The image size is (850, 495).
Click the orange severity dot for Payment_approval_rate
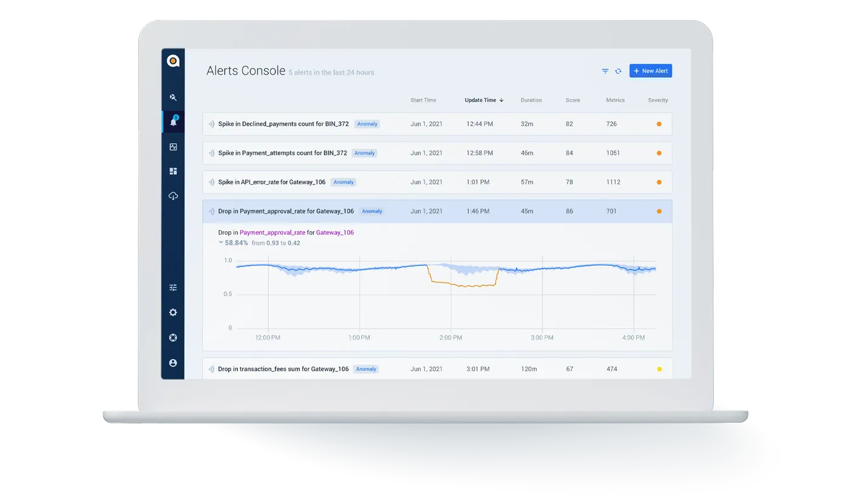(x=659, y=211)
